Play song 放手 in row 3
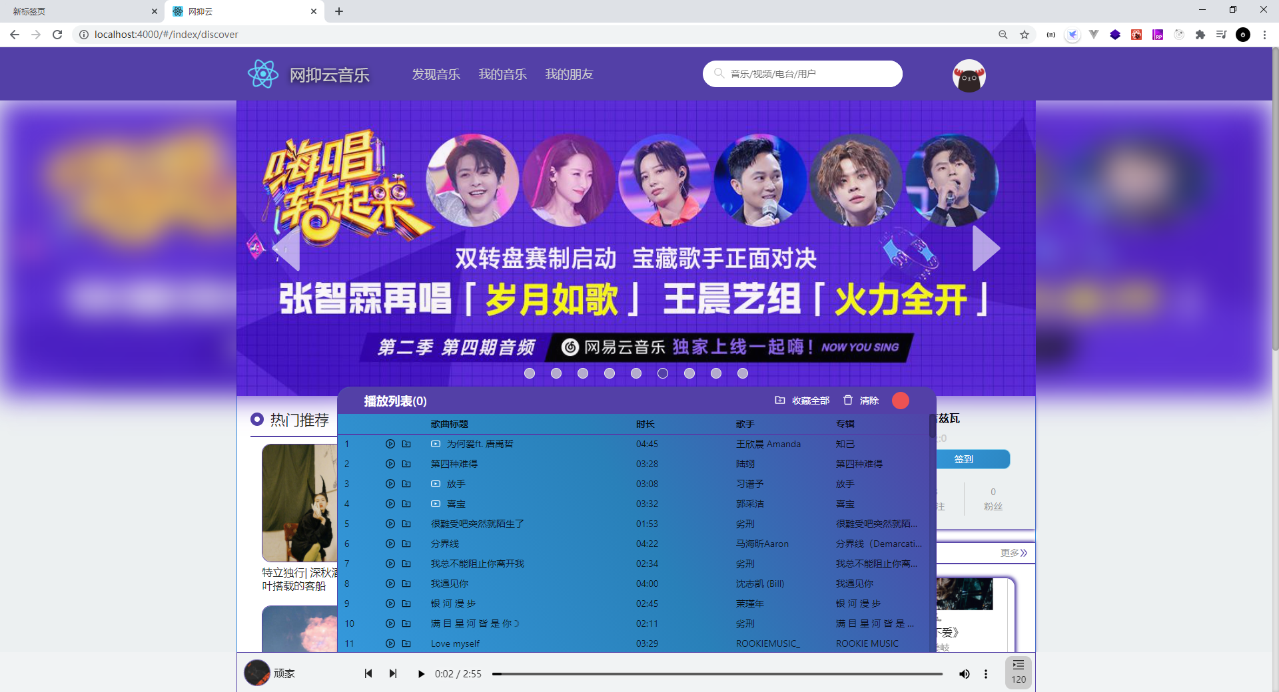1279x692 pixels. tap(390, 484)
